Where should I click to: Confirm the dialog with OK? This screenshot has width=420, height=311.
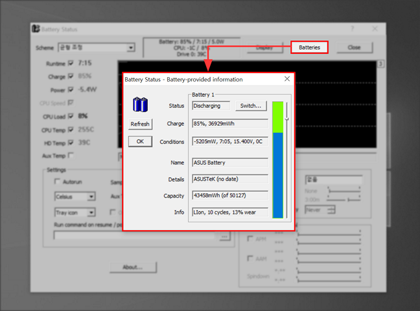click(140, 142)
